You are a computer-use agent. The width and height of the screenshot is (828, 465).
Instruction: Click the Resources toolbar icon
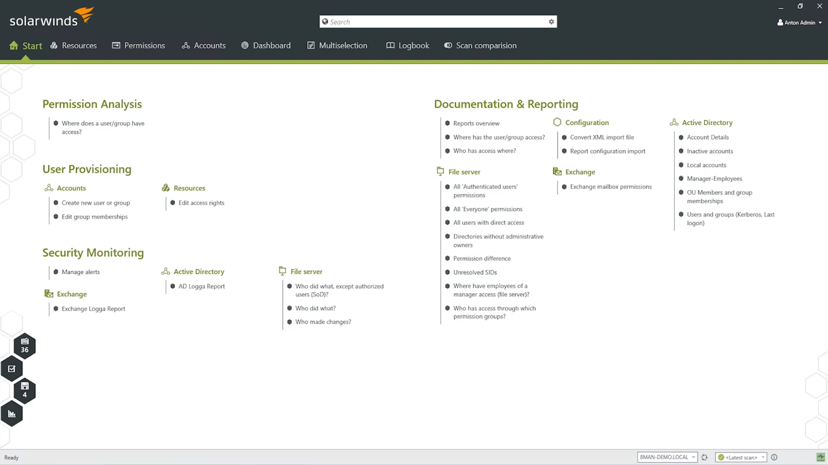(54, 45)
